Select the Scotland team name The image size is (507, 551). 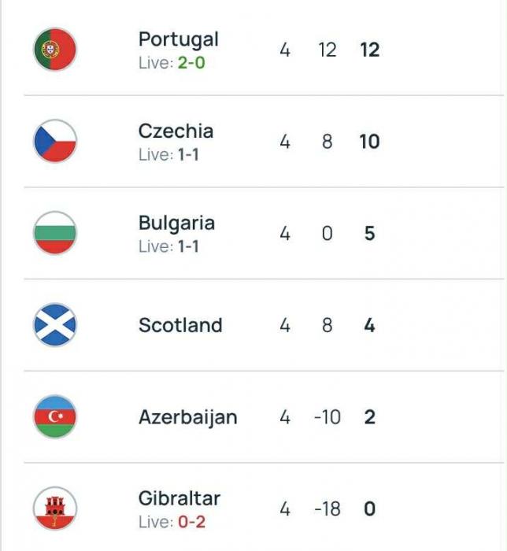tap(180, 325)
